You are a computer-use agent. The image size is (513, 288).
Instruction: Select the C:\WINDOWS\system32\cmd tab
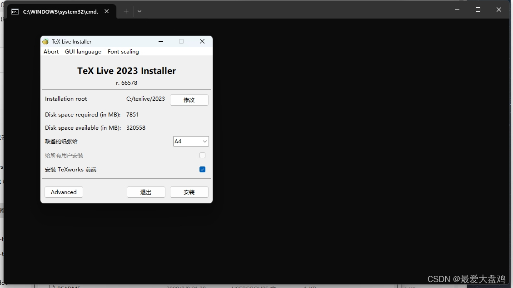click(60, 12)
